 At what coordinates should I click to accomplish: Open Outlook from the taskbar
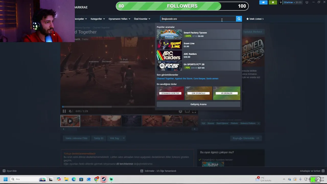pyautogui.click(x=89, y=179)
